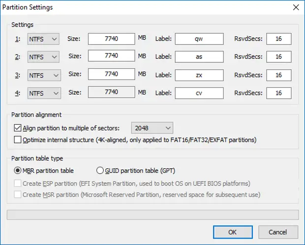The height and width of the screenshot is (245, 305).
Task: Click the OK button
Action: point(232,232)
